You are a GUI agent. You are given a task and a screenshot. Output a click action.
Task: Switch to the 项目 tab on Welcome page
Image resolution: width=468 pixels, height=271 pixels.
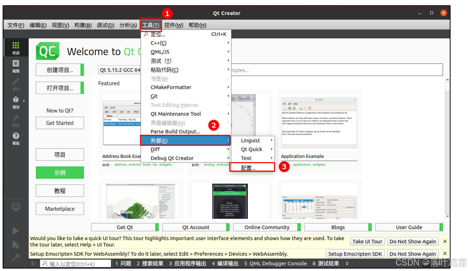click(60, 155)
